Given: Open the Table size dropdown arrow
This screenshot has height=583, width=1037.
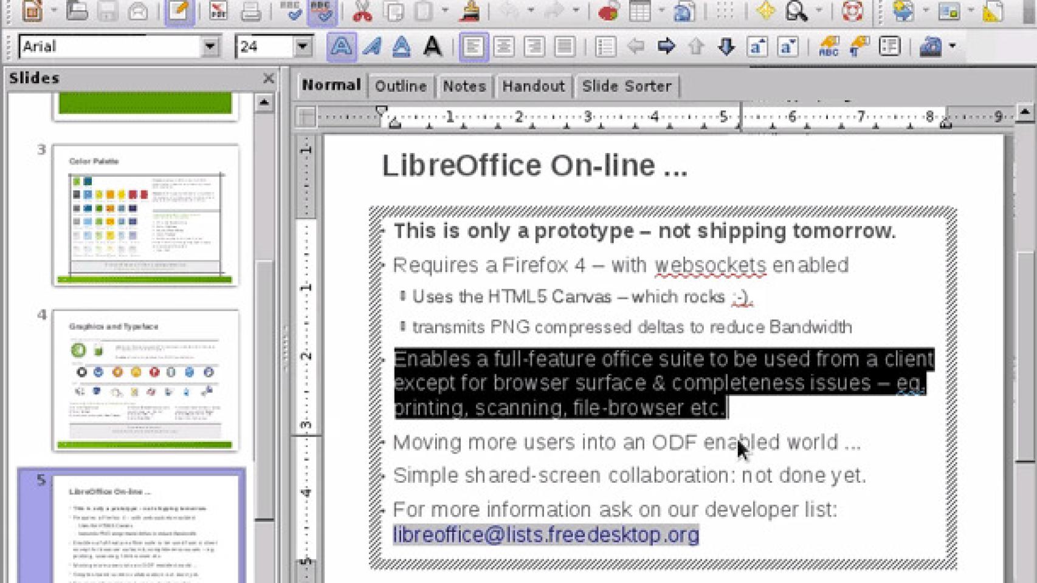Looking at the screenshot, I should pyautogui.click(x=661, y=10).
